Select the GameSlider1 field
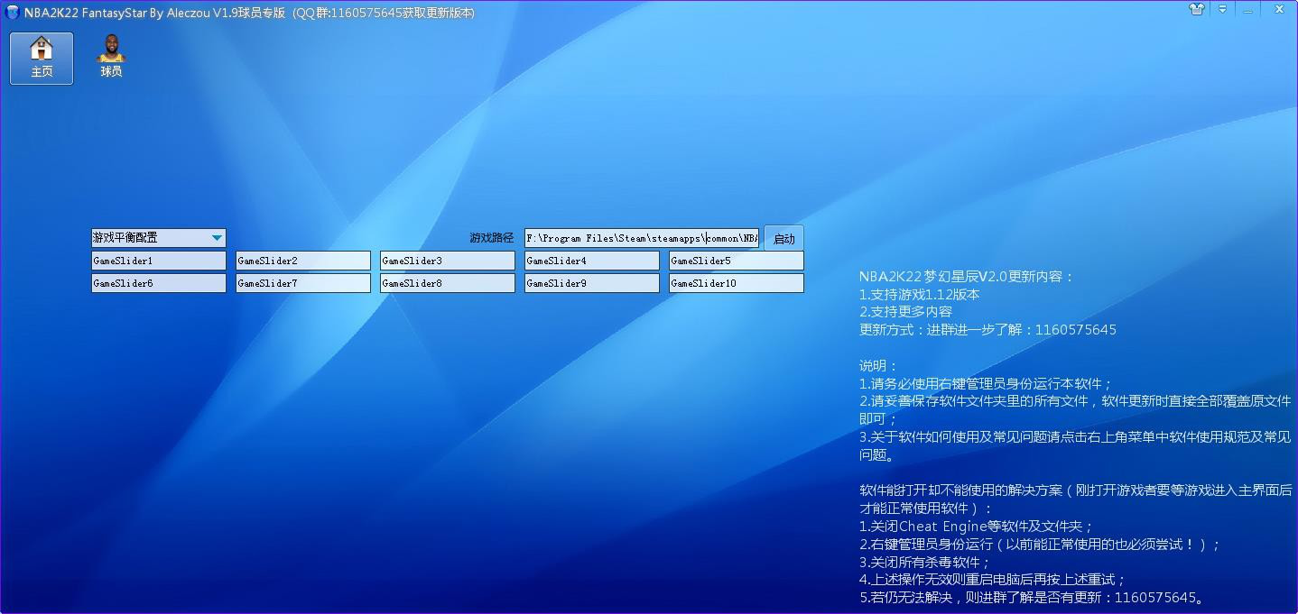This screenshot has width=1298, height=614. pos(158,261)
